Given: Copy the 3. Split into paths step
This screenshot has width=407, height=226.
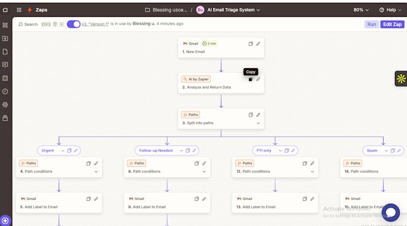Looking at the screenshot, I should point(250,115).
